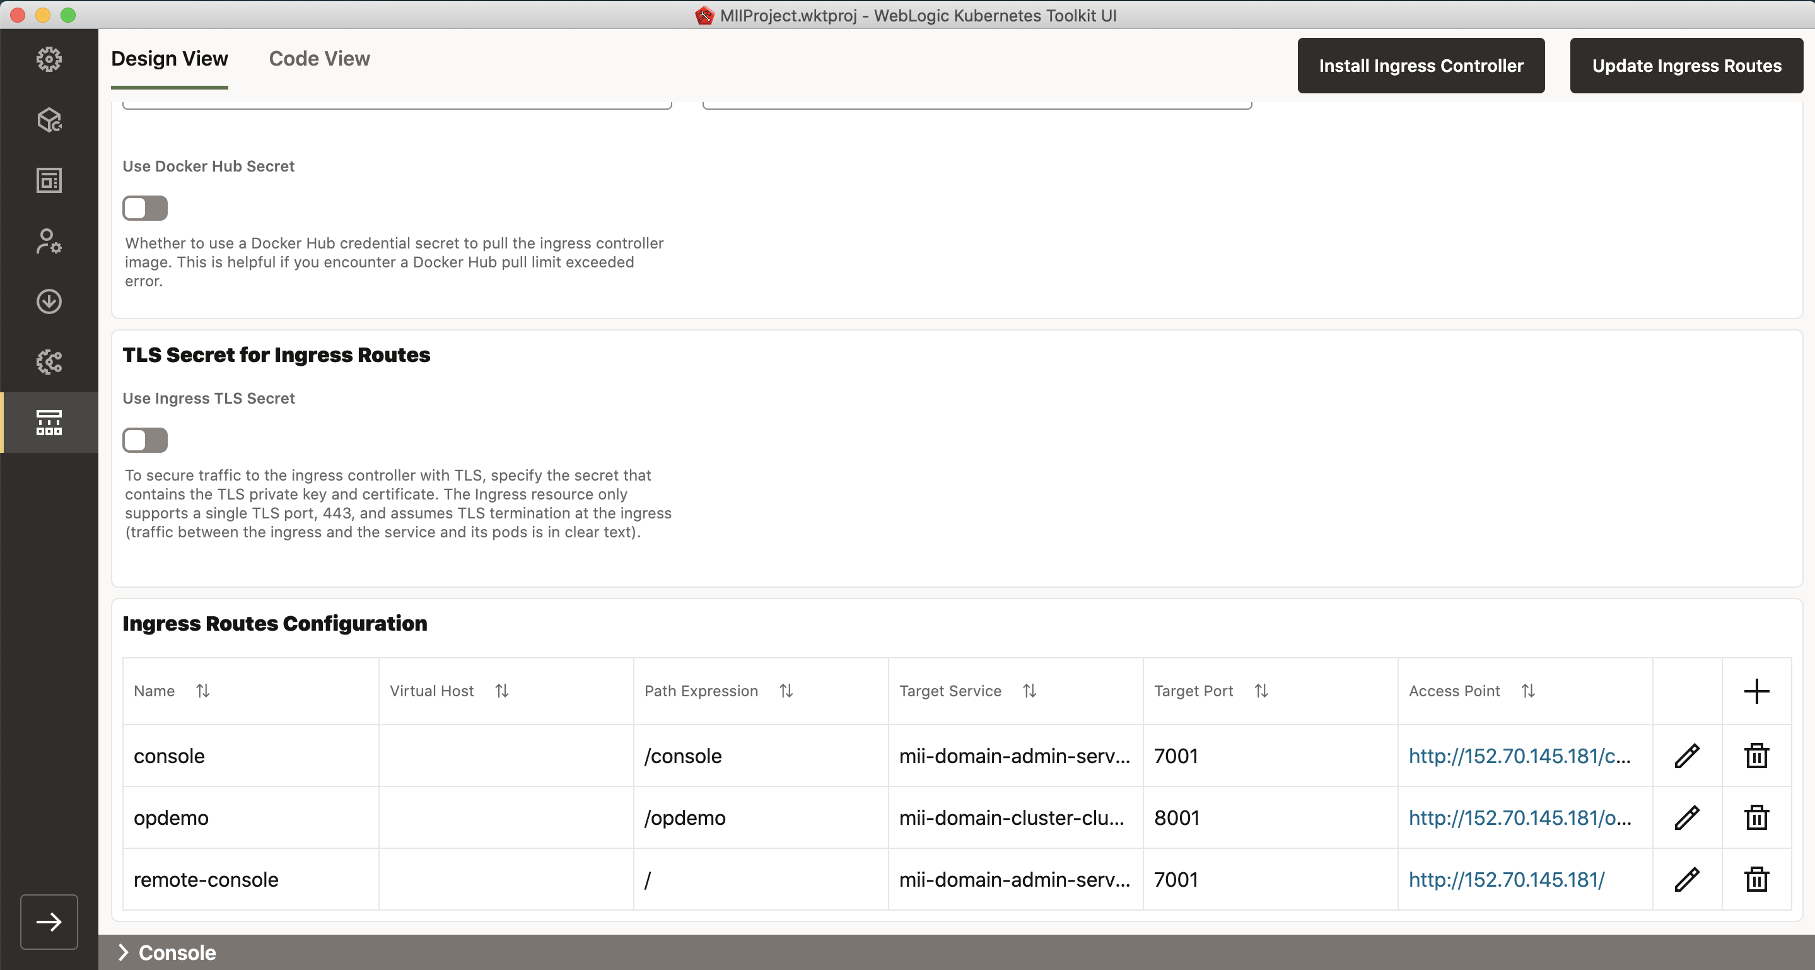Viewport: 1815px width, 970px height.
Task: Edit the console route with pencil icon
Action: 1687,756
